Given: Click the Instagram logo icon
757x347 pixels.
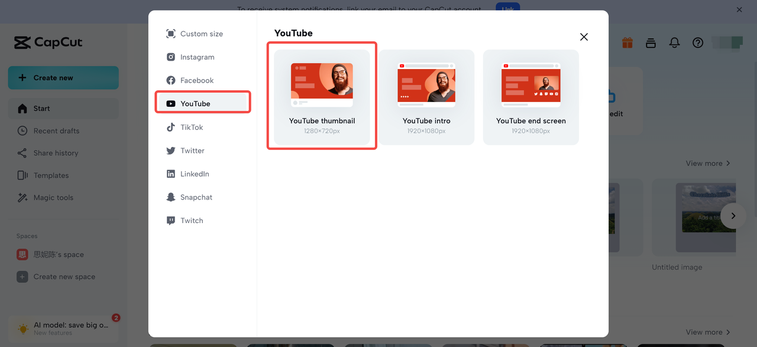Looking at the screenshot, I should coord(171,57).
